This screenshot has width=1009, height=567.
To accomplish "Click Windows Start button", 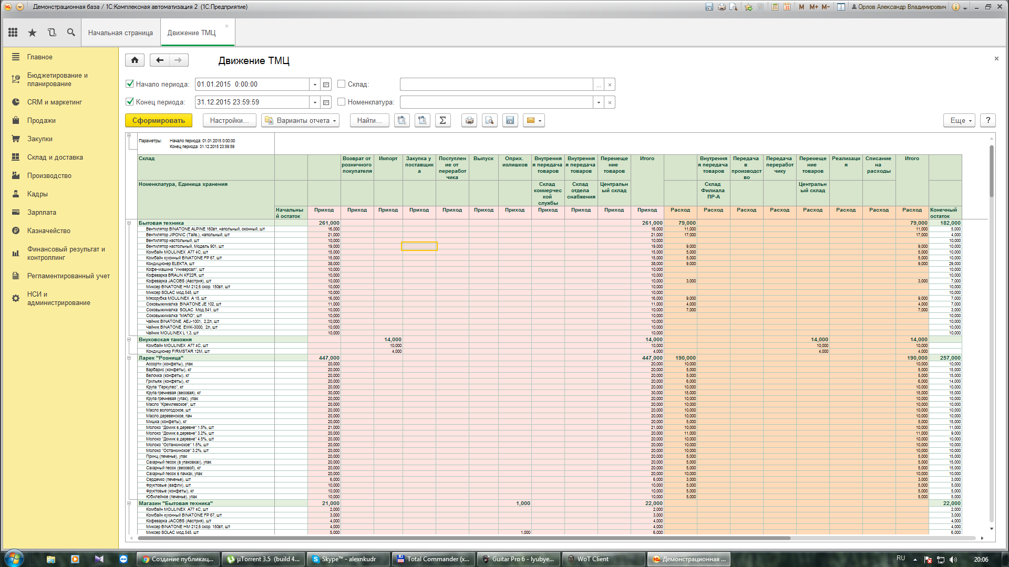I will (13, 559).
